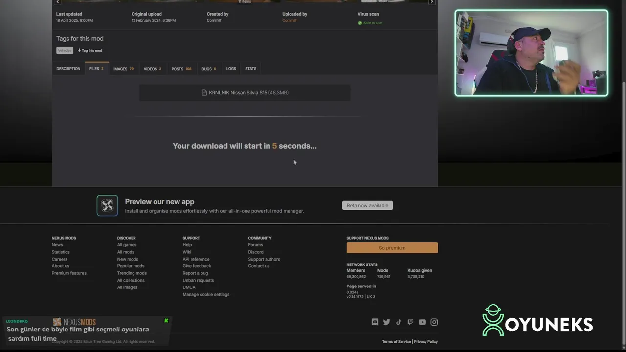Open the Give feedback link
Viewport: 626px width, 352px height.
pos(197,266)
